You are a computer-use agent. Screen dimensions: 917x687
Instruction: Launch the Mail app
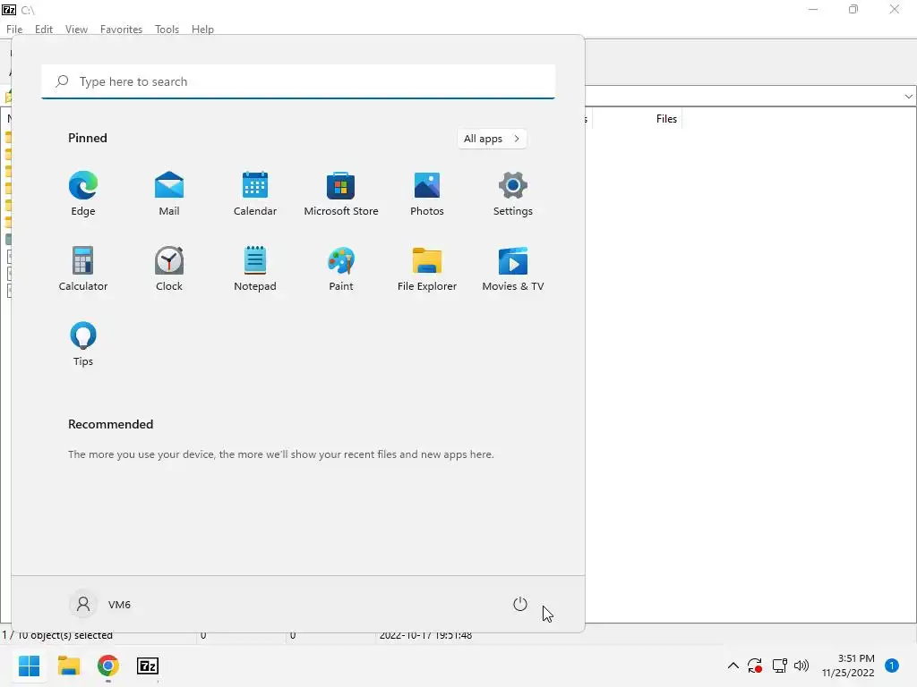[169, 194]
